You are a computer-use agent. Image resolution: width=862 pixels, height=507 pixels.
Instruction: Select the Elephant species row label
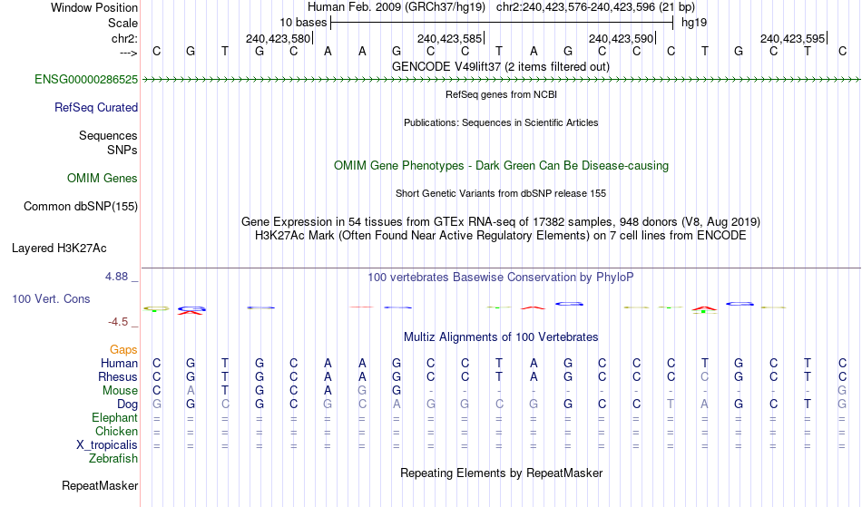pos(114,418)
